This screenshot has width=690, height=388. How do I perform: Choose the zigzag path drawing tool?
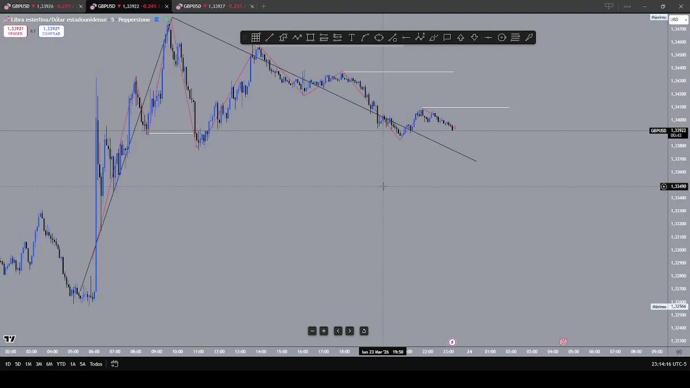(x=297, y=37)
